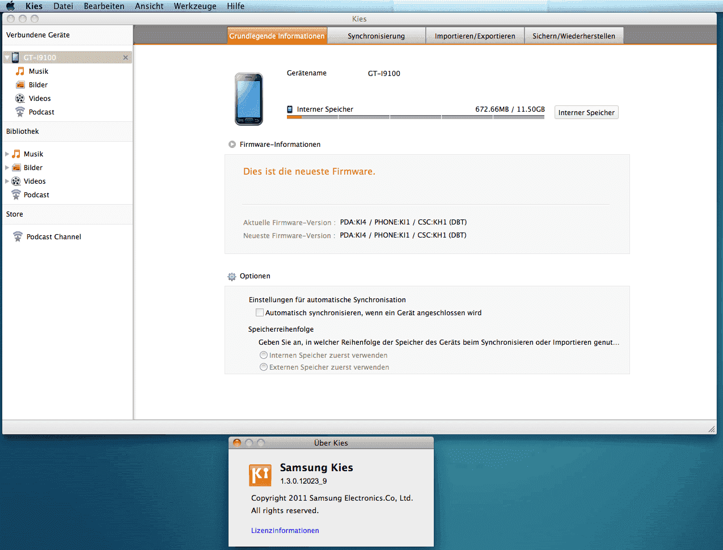Click the GT-I9100 phone icon in sidebar
The width and height of the screenshot is (723, 550).
(16, 57)
